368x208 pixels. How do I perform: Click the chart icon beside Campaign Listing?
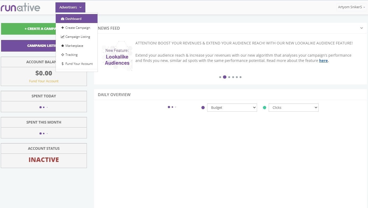63,37
